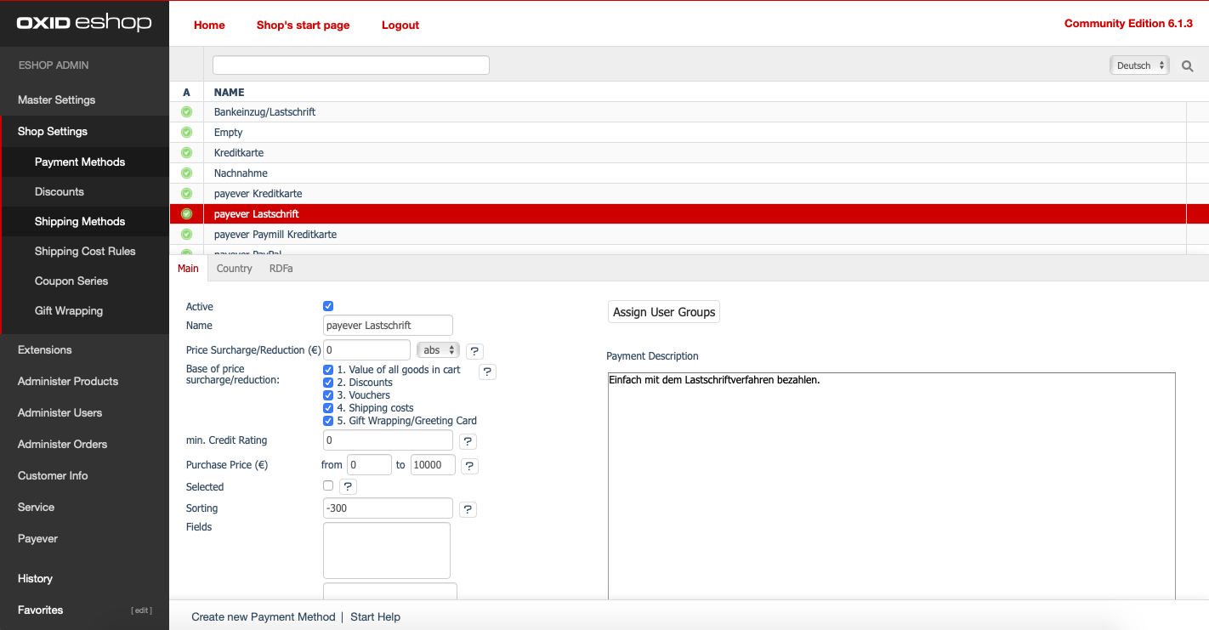Screen dimensions: 1209x630
Task: Open Discounts in sidebar
Action: tap(60, 191)
